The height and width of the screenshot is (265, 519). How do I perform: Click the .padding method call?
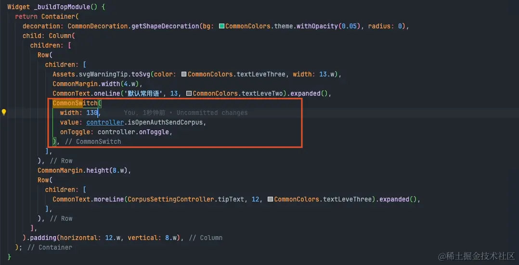pos(42,238)
